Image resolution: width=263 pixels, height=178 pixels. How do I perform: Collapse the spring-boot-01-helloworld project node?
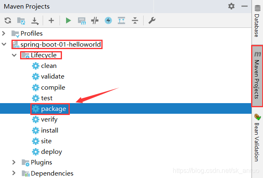tap(4, 44)
